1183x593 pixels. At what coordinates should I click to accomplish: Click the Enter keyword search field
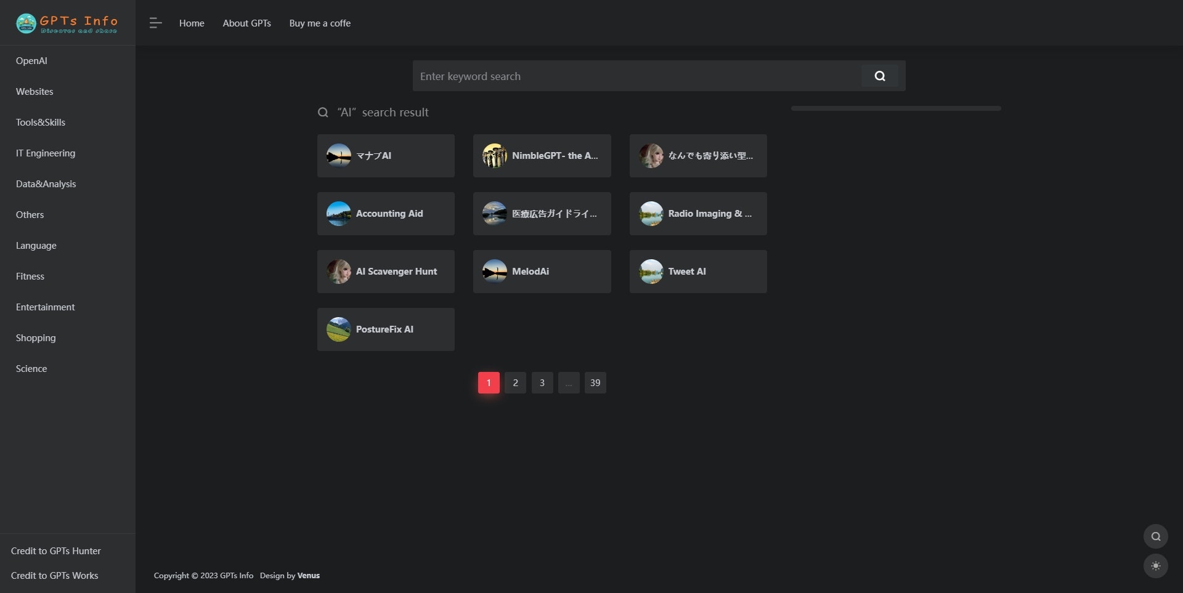(x=637, y=76)
